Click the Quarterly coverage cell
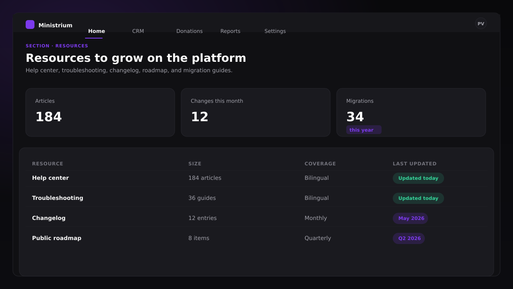 tap(318, 238)
